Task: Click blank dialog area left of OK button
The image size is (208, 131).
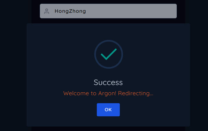Action: tap(62, 110)
